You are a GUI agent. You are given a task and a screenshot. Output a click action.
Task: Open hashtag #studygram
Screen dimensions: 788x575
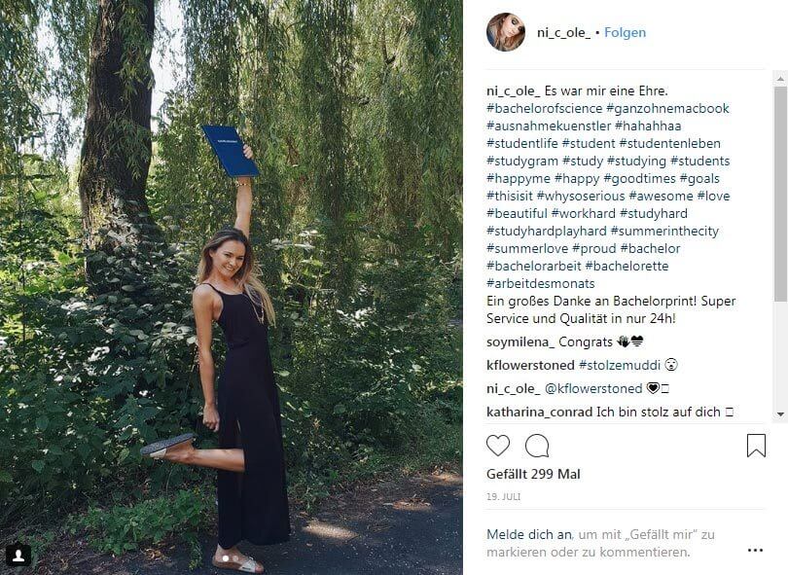pos(522,162)
